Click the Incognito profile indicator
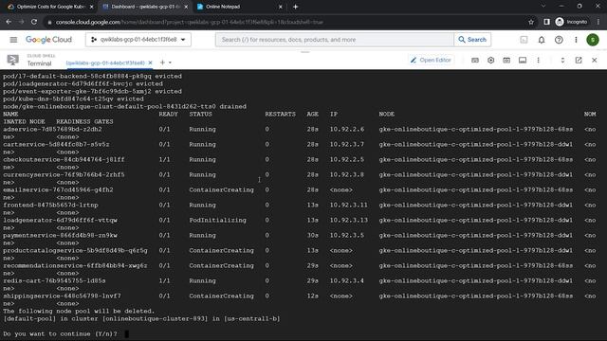This screenshot has height=341, width=607. 571,22
